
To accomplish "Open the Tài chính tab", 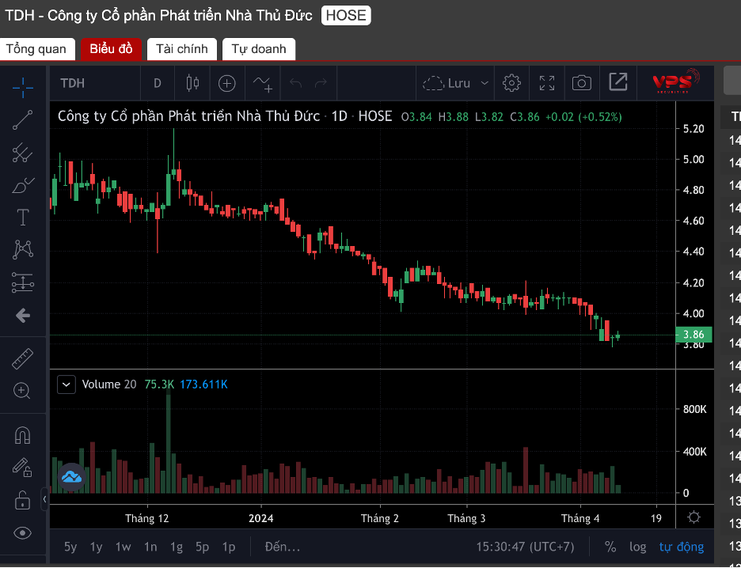I will 182,49.
